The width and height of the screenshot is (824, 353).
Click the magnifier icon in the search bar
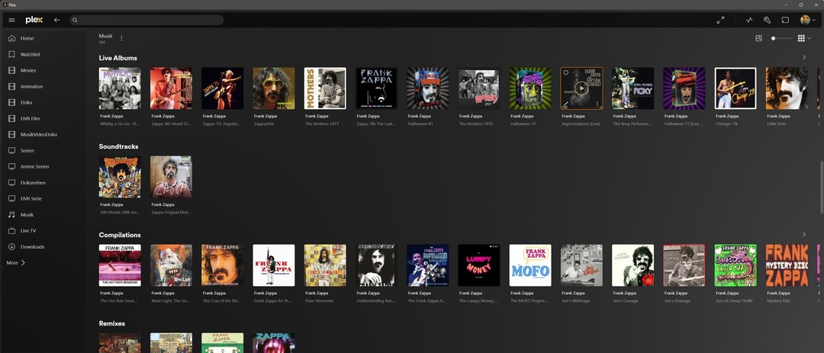[75, 20]
